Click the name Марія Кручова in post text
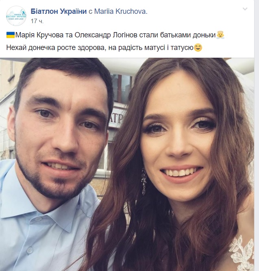Viewport: 259px width, 271px height. [39, 35]
